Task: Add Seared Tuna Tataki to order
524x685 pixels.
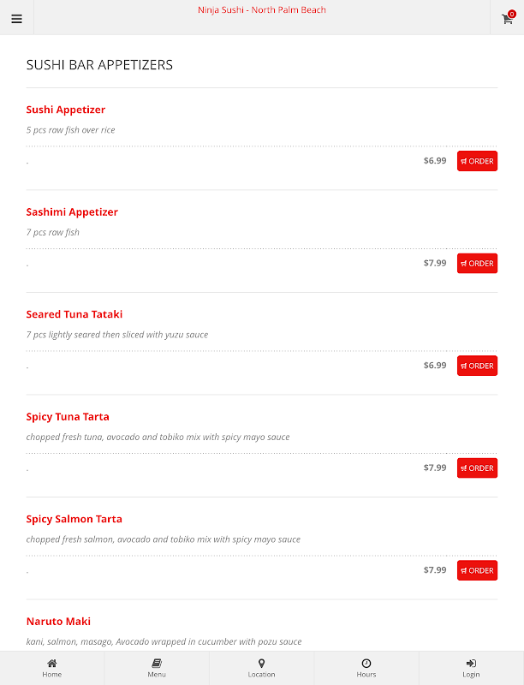Action: coord(477,366)
